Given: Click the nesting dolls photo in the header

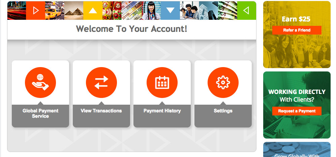Looking at the screenshot, I should (x=112, y=10).
